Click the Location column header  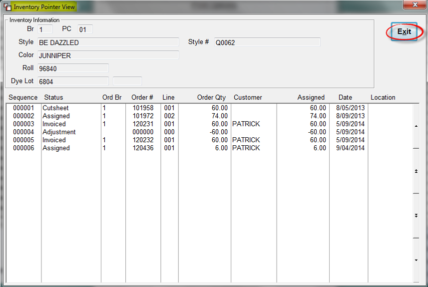383,97
